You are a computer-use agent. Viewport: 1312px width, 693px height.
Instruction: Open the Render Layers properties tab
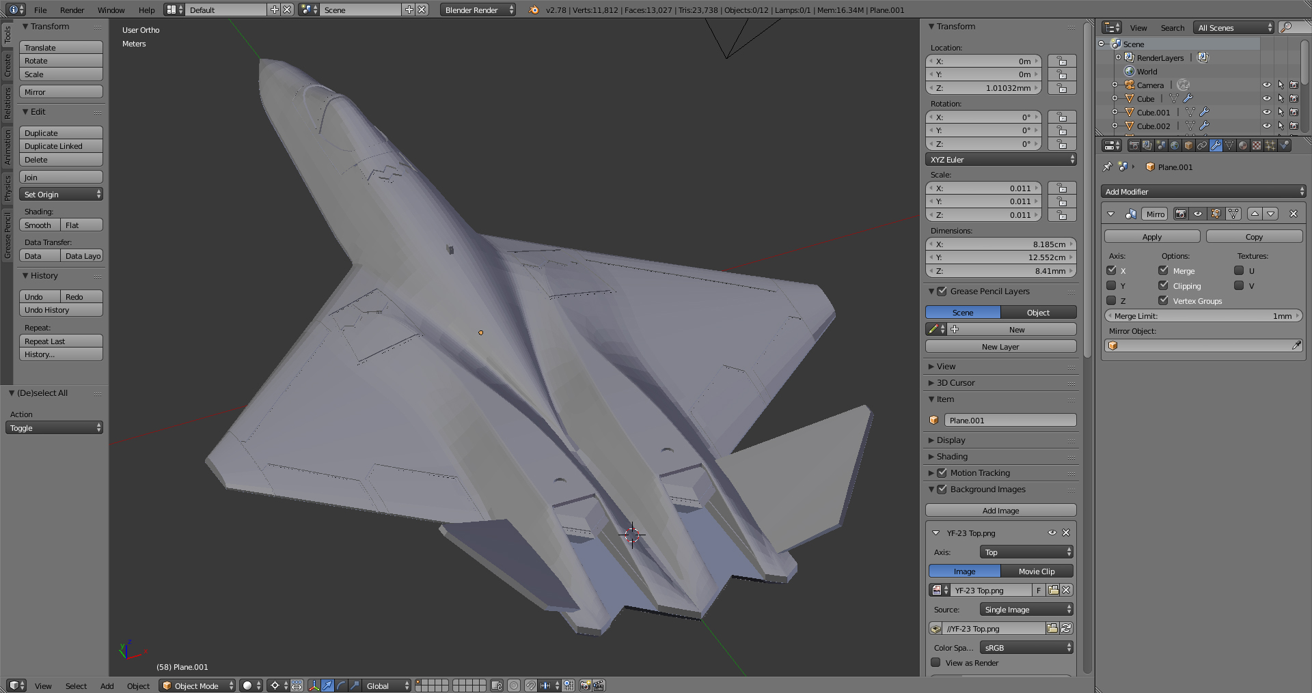click(x=1147, y=145)
